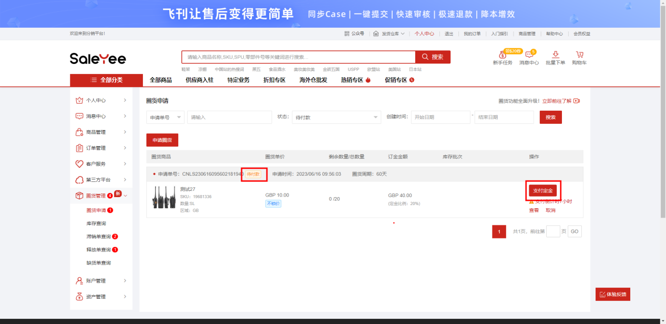Click the 开始日期 start date field
Image resolution: width=666 pixels, height=324 pixels.
pos(440,117)
